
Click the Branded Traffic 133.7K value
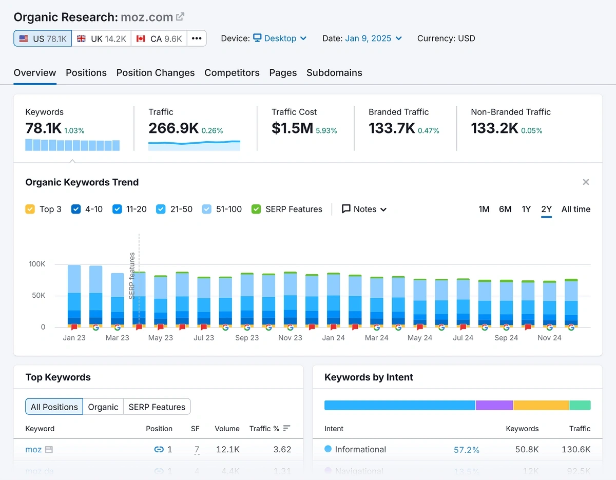tap(392, 128)
